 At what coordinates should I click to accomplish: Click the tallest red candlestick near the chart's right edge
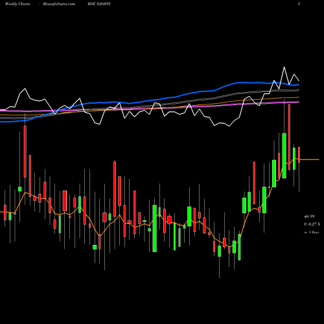click(289, 137)
